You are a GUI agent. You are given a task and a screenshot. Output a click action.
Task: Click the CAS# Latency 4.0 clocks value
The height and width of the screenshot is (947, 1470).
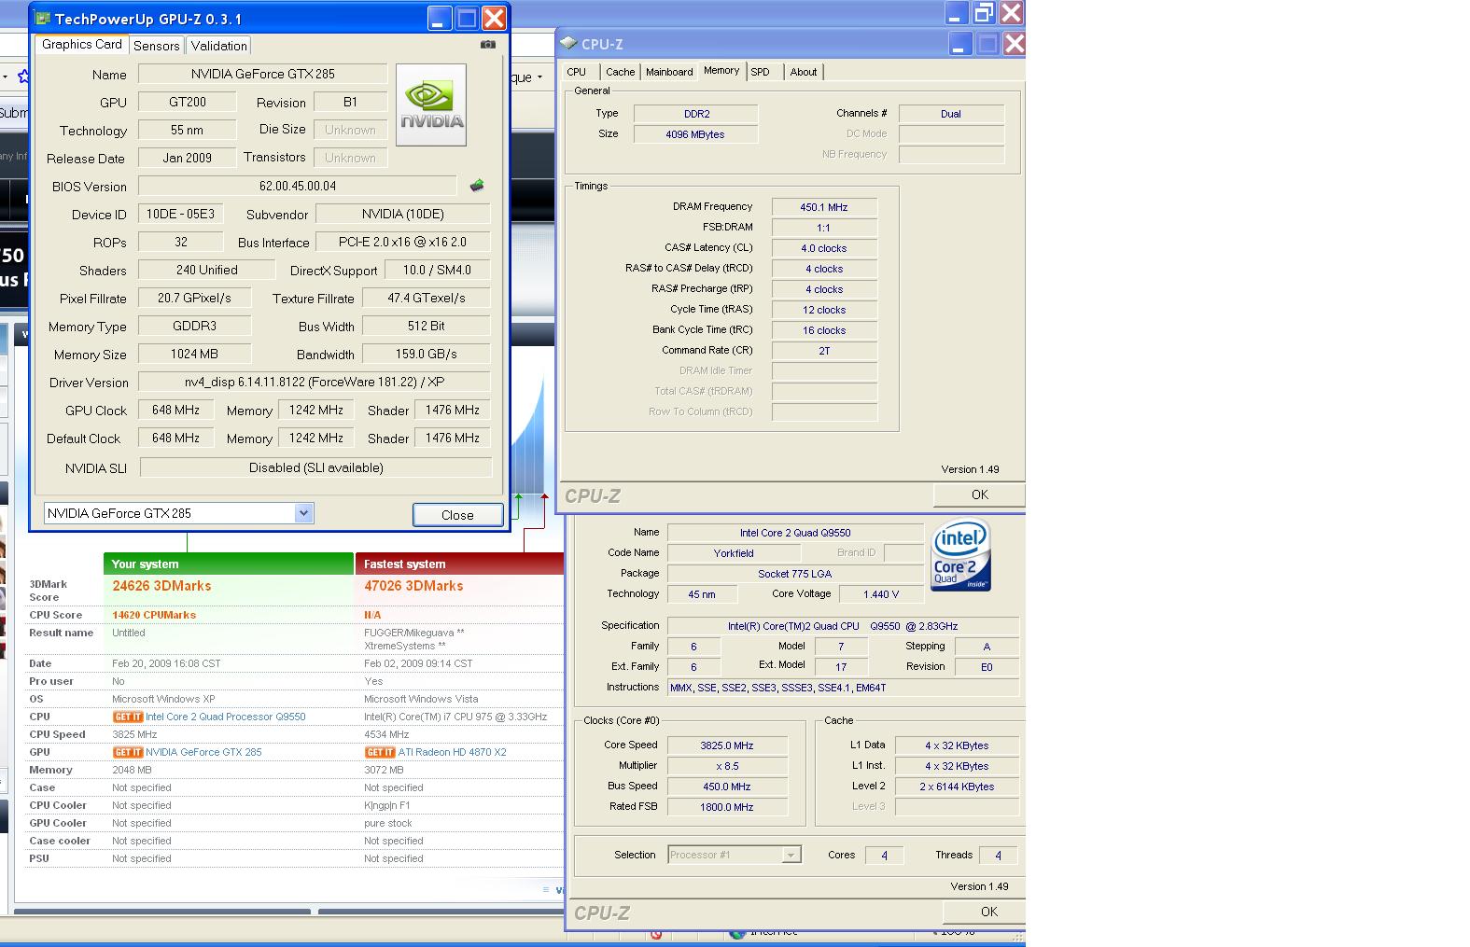pos(824,248)
